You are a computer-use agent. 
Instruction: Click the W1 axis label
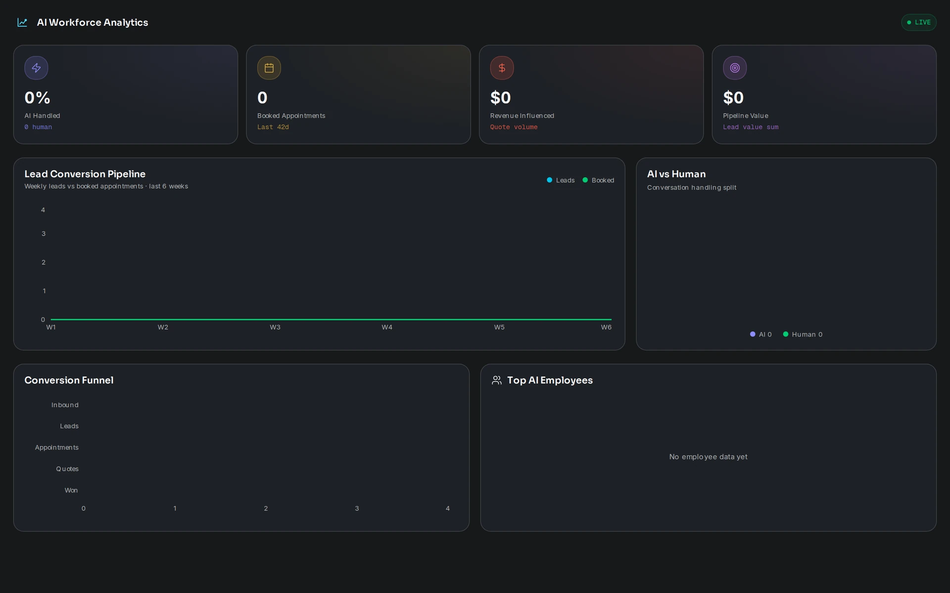[51, 327]
